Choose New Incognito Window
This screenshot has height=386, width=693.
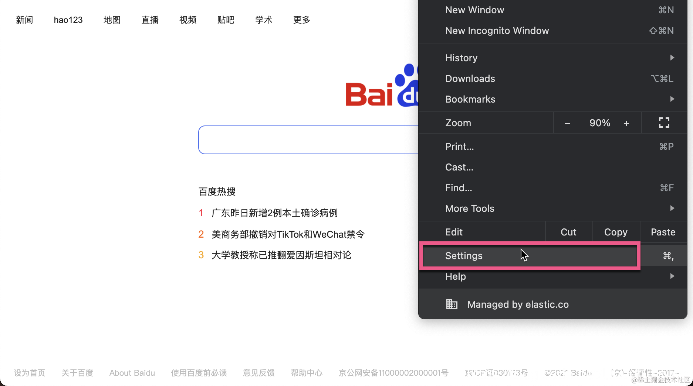point(553,31)
